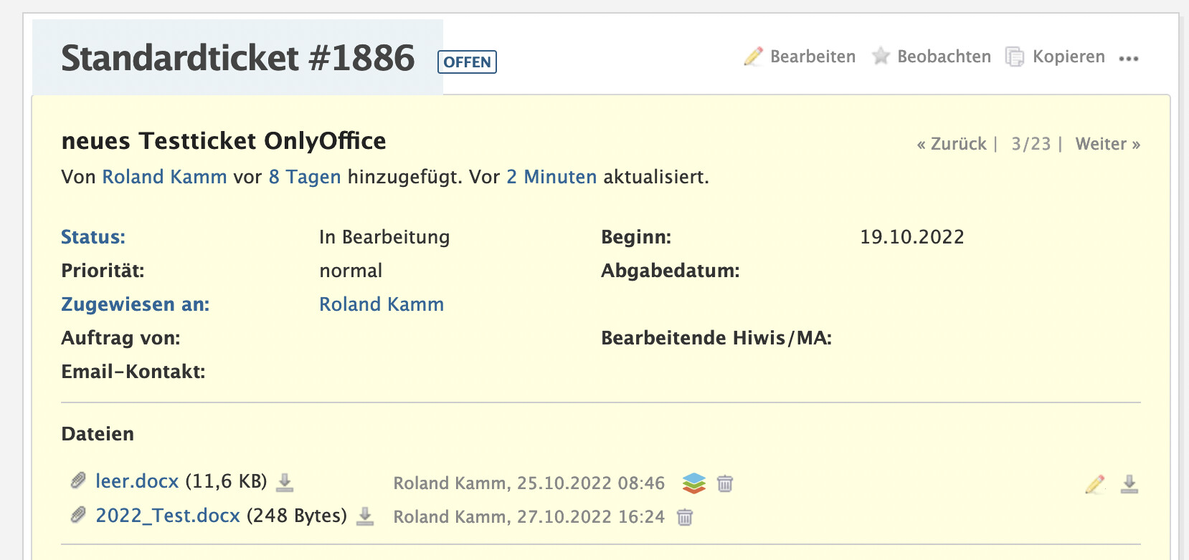Click the assigned user Roland Kamm link

click(x=382, y=304)
